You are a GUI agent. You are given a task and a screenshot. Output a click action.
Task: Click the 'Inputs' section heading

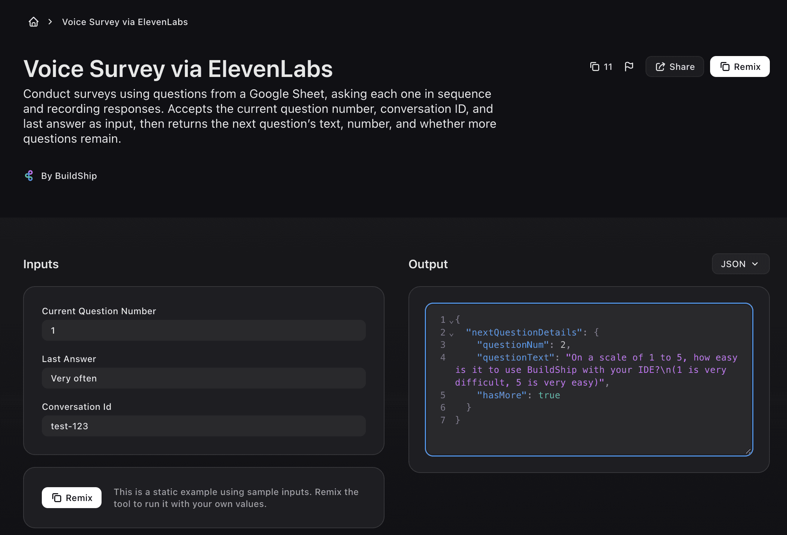(x=41, y=264)
